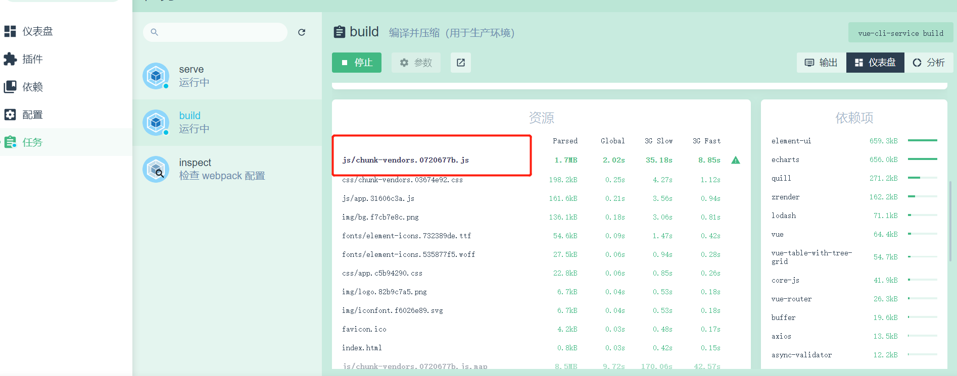
Task: Open the 参数 parameters dialog
Action: click(416, 63)
